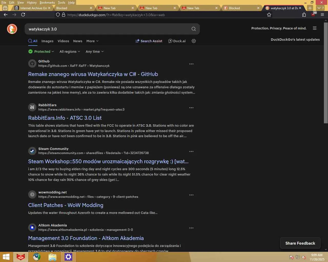This screenshot has width=328, height=262.
Task: Go forward to the next page
Action: [14, 15]
